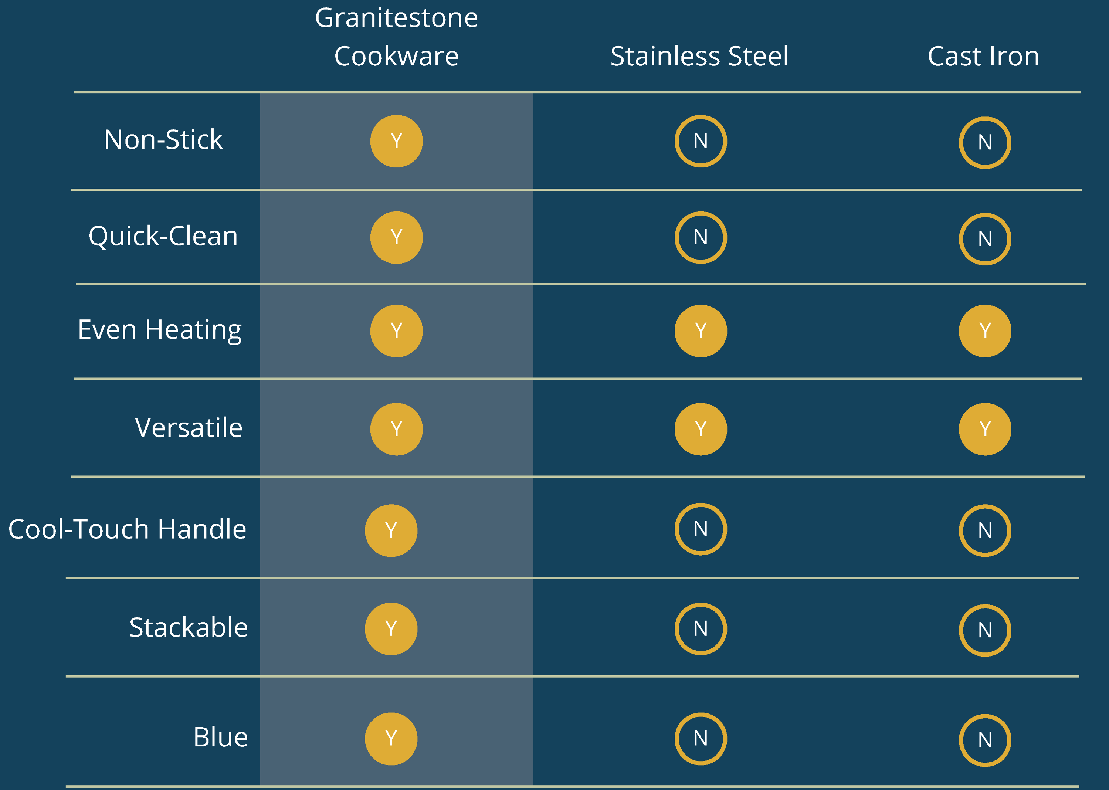Click the Cool-Touch Handle row label
Image resolution: width=1109 pixels, height=790 pixels.
(128, 529)
